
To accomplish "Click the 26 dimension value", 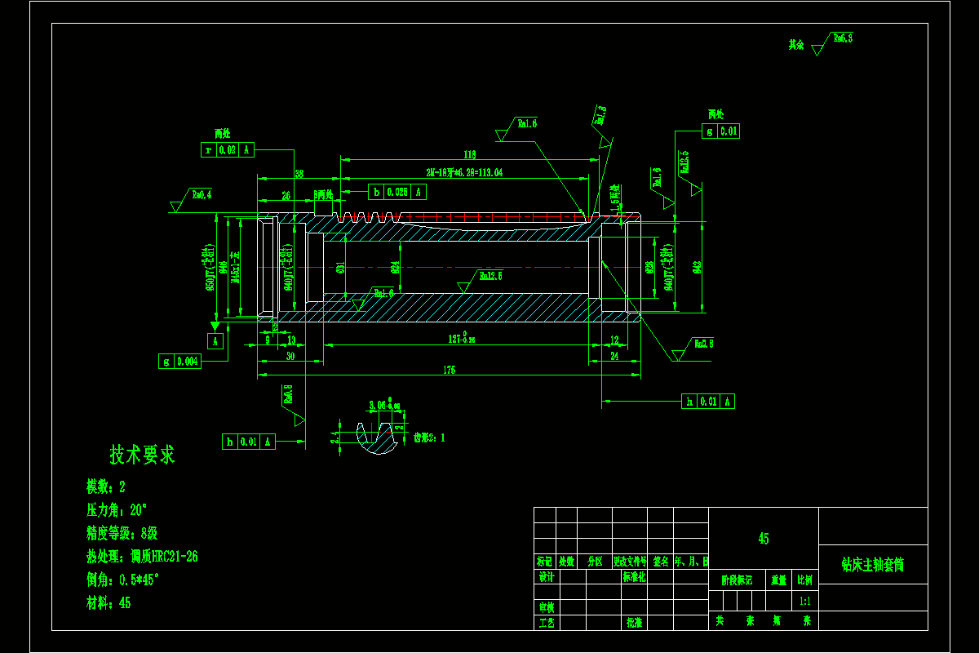I will point(286,196).
